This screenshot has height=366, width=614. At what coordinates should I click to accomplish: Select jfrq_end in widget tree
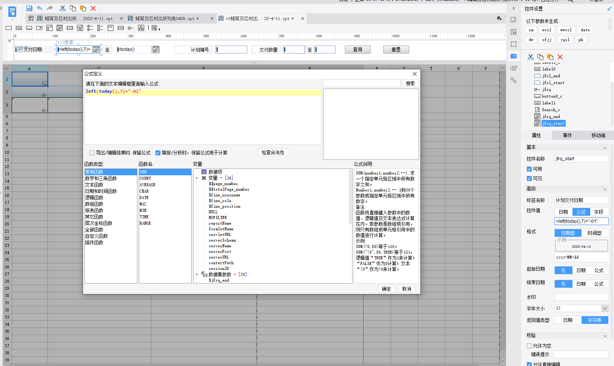pos(551,116)
